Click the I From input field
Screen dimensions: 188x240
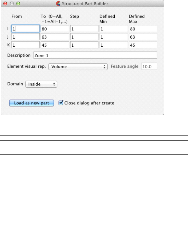coord(25,29)
